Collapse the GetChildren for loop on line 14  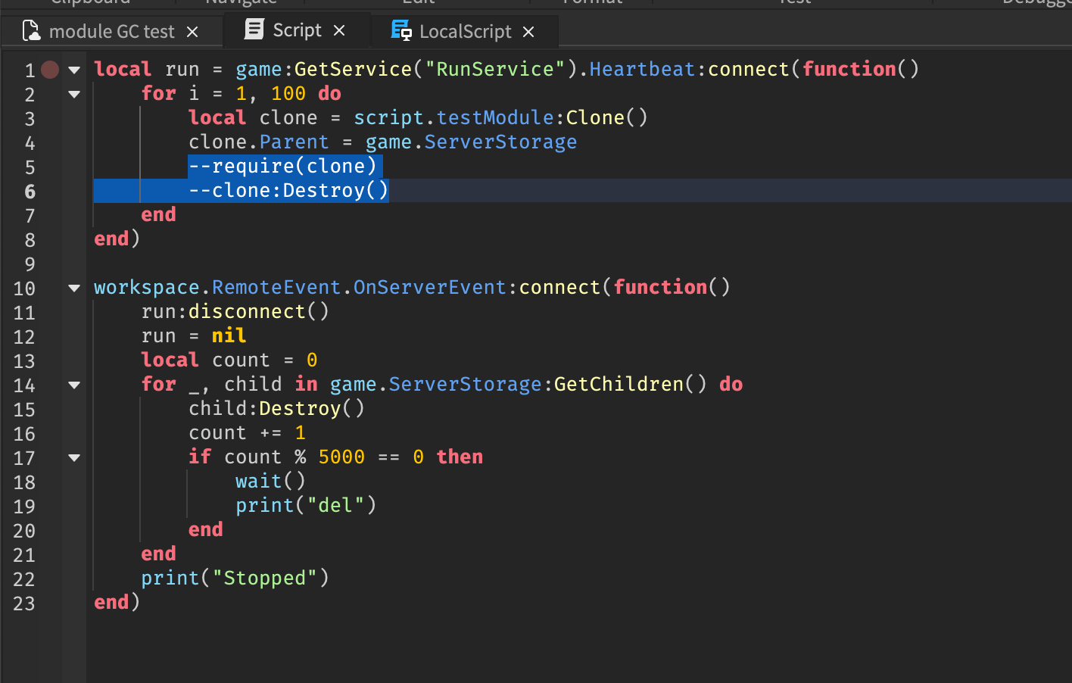pos(73,385)
